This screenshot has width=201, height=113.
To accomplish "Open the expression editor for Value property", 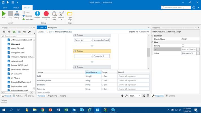I will click(x=198, y=53).
